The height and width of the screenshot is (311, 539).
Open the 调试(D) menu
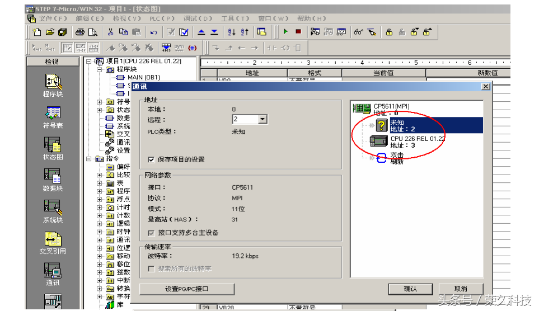pos(198,18)
